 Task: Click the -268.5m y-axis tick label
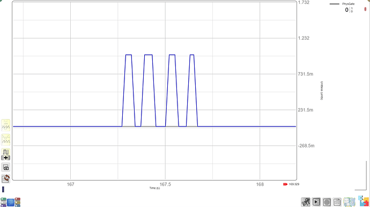(306, 146)
